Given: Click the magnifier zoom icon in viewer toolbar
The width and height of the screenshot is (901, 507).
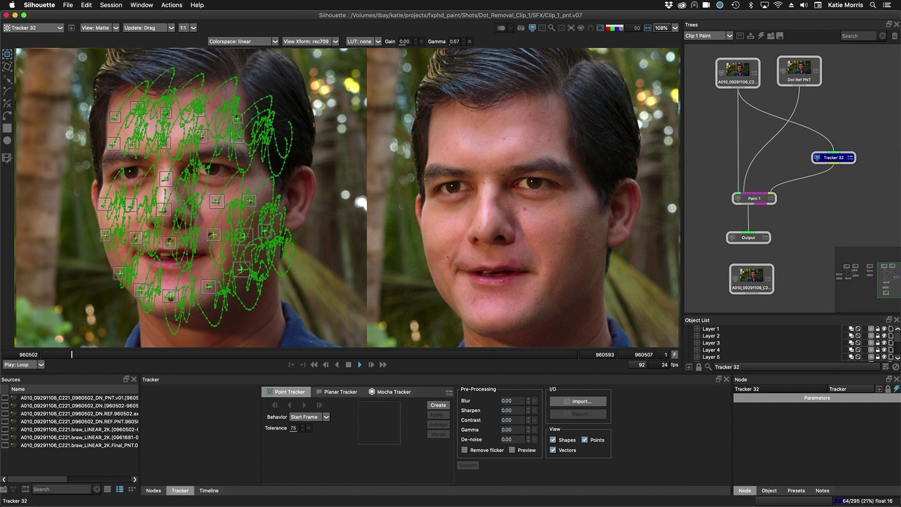Looking at the screenshot, I should coord(551,28).
